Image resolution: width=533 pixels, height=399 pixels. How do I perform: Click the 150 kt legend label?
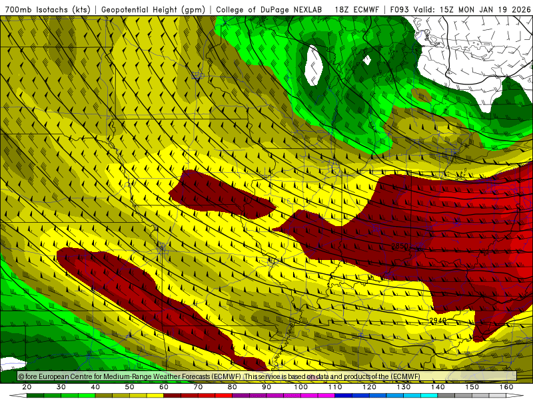(472, 387)
